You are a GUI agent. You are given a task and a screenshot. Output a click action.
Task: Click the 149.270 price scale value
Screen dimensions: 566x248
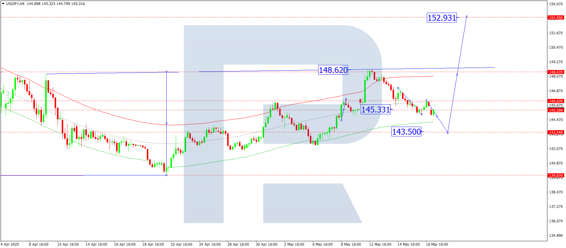556,62
